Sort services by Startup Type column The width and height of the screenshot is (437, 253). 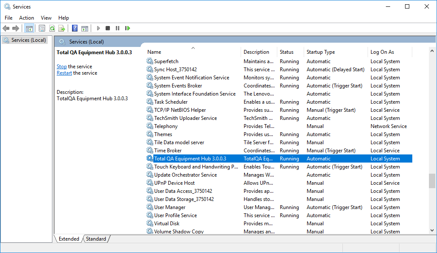pos(321,52)
